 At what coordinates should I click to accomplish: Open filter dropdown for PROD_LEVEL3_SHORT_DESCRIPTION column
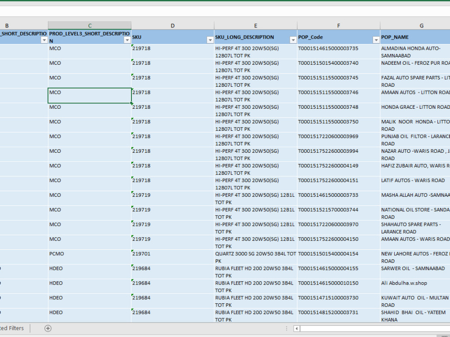click(127, 40)
